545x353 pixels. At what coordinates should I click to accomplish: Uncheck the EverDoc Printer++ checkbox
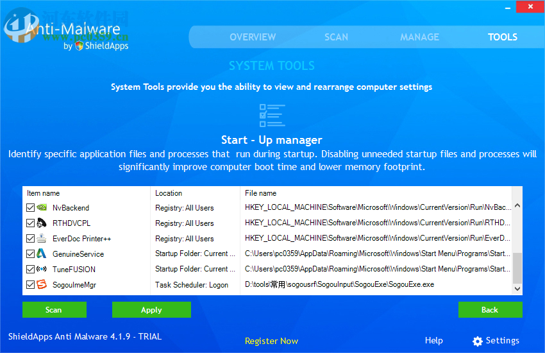31,239
